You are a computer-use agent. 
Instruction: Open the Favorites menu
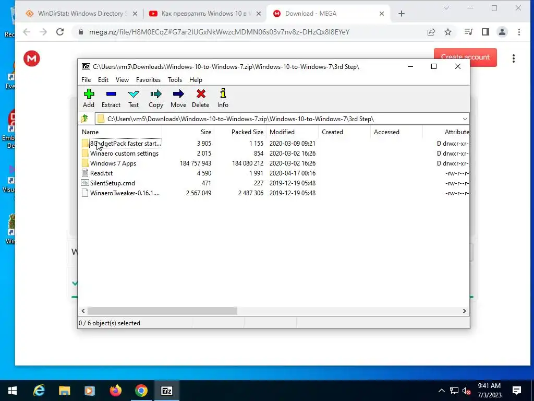(148, 80)
